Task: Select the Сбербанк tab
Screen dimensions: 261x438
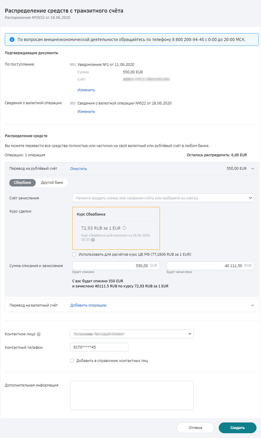Action: [22, 183]
